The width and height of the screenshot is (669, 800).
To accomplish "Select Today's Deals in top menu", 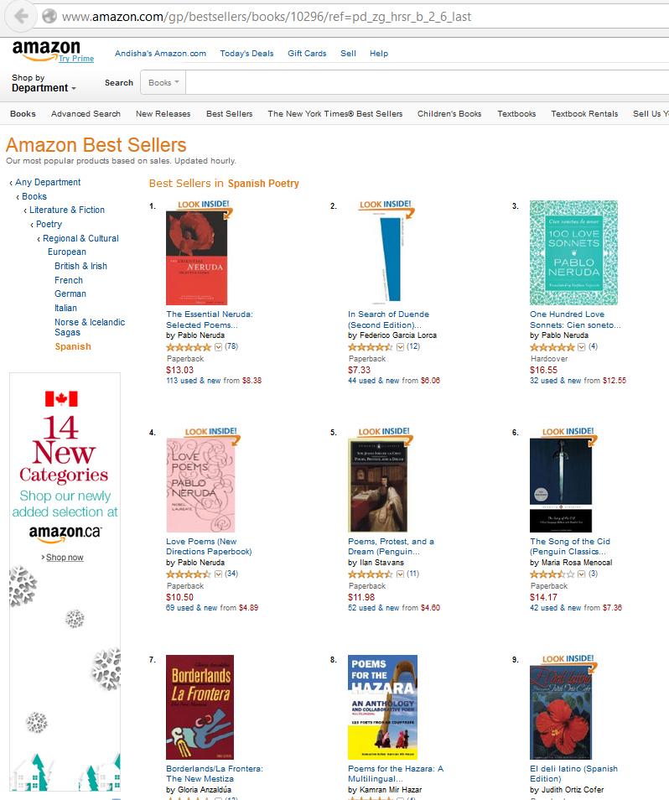I will tap(246, 54).
